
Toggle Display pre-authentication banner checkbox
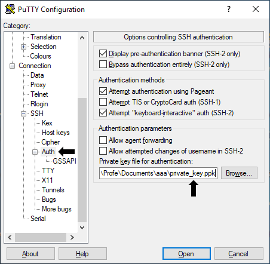[x=103, y=54]
